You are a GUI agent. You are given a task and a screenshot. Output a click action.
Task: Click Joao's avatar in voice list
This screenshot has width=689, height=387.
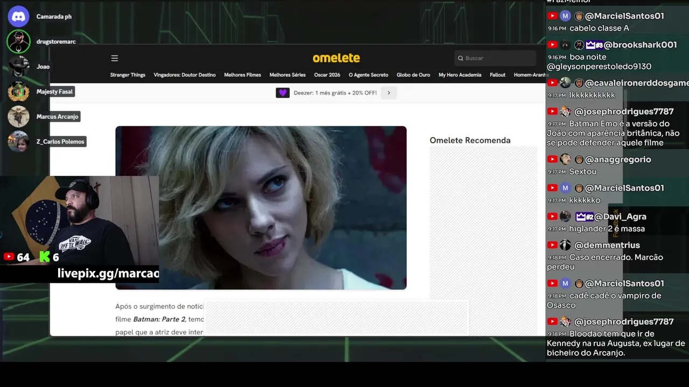18,67
